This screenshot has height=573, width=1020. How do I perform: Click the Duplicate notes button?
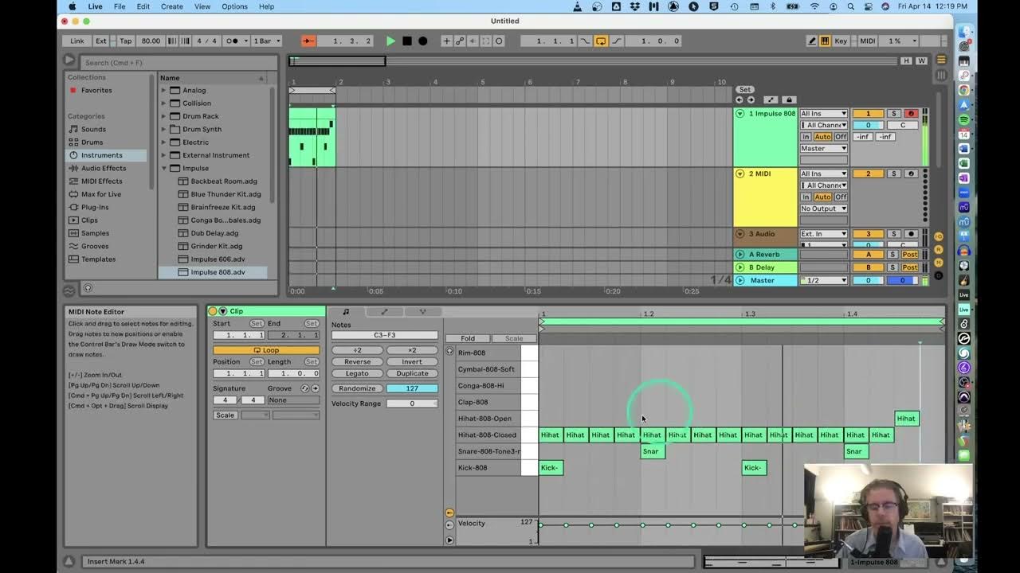tap(412, 373)
